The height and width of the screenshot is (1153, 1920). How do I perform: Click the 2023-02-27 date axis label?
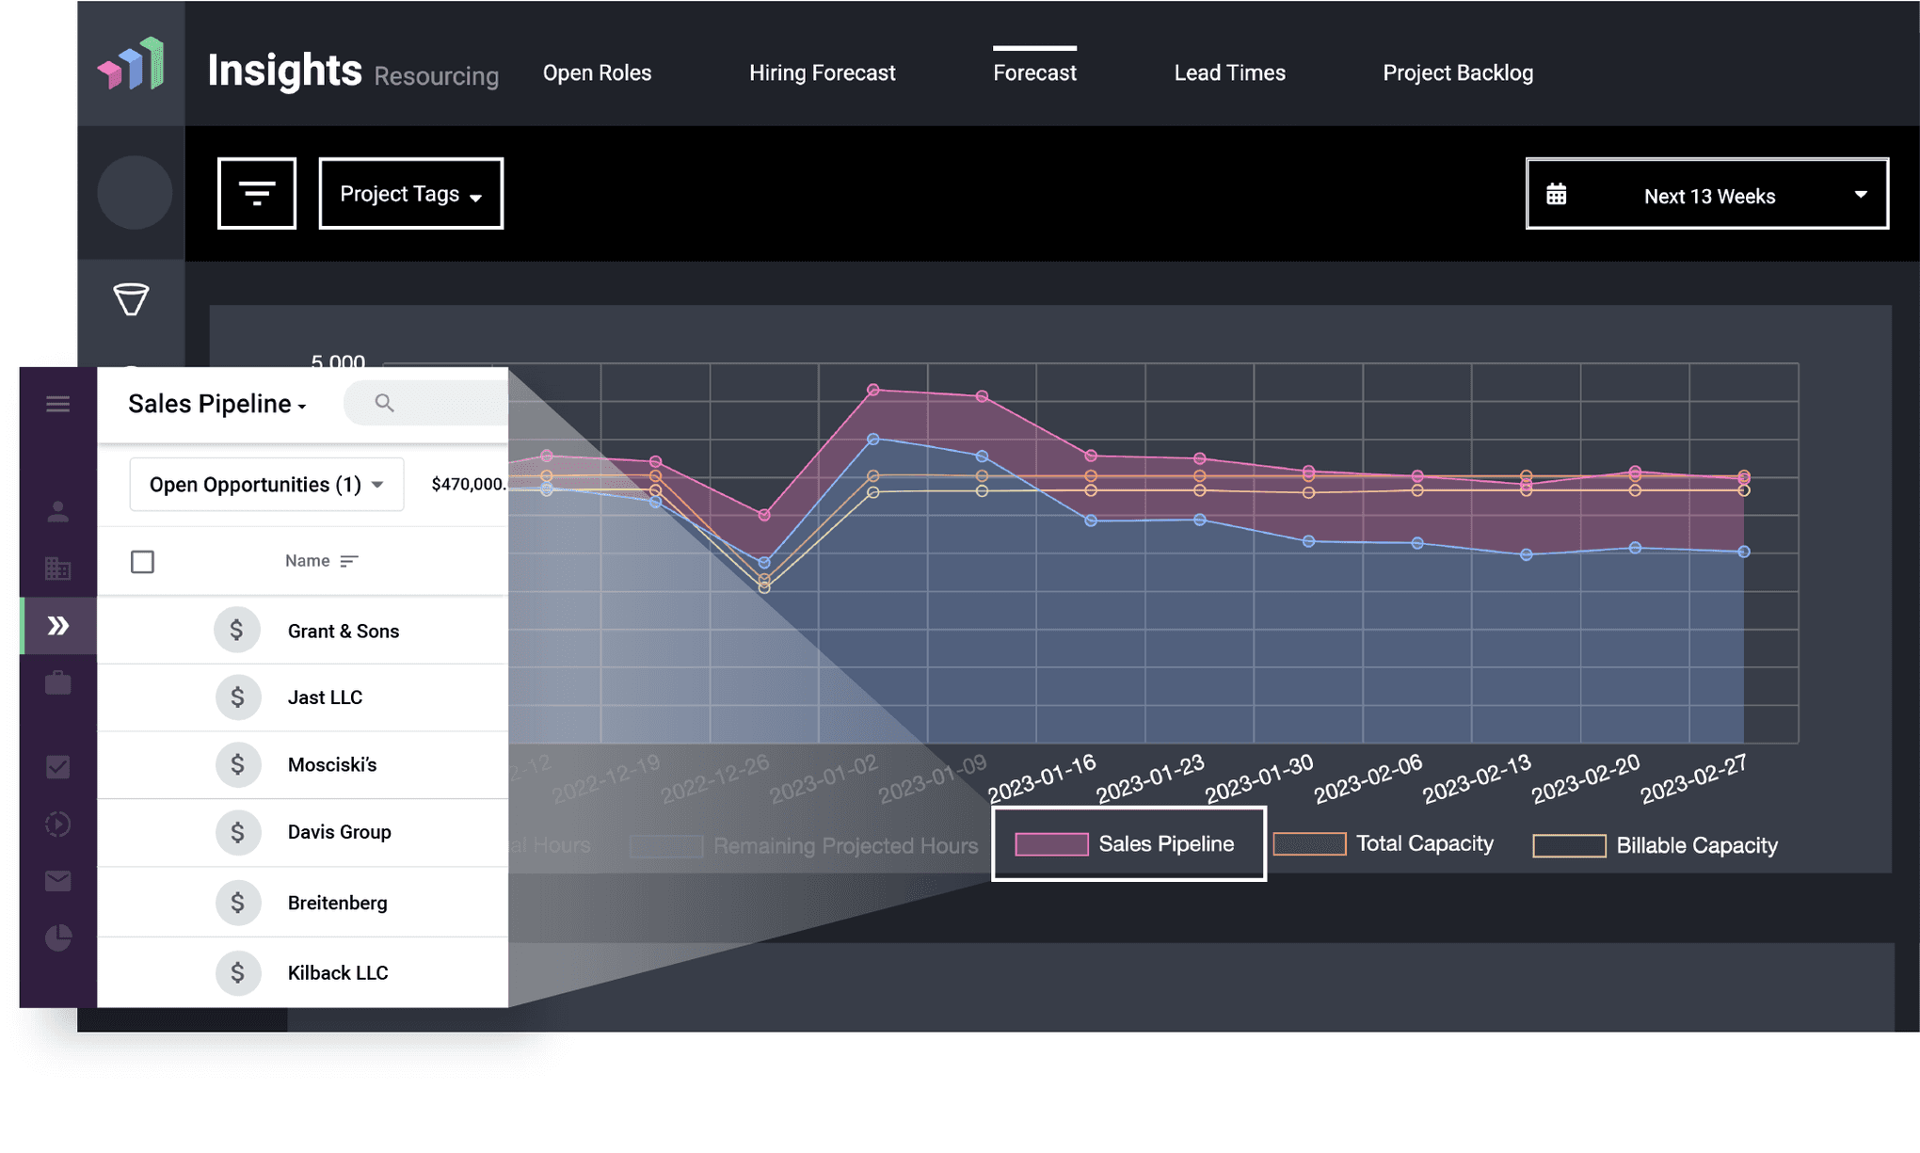tap(1692, 777)
